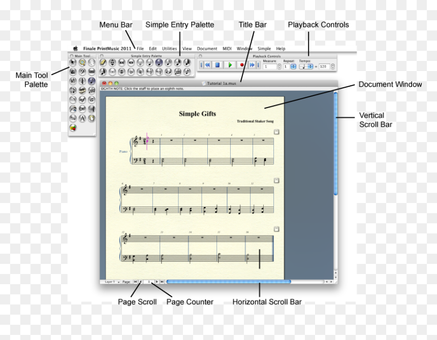Select the half note duration

(x=140, y=62)
